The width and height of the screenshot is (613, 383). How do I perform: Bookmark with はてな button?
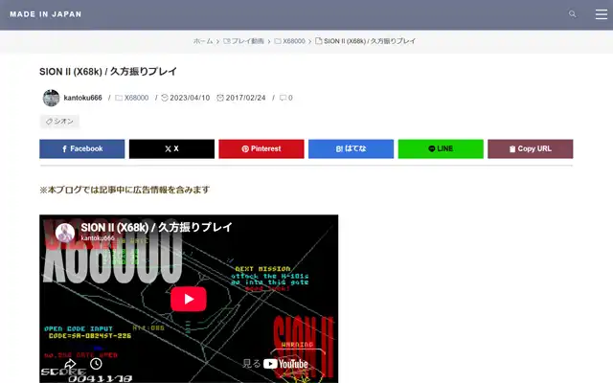point(352,149)
